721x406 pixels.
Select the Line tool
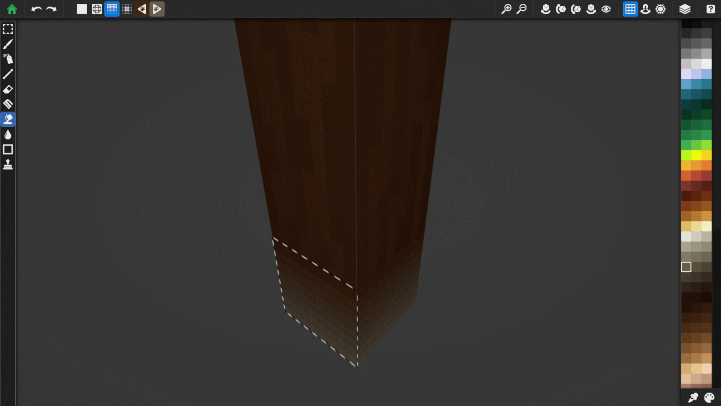(x=8, y=74)
